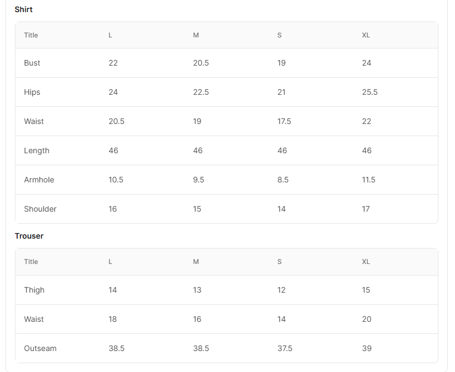
Task: Select the XL column header in Shirt table
Action: [x=366, y=35]
